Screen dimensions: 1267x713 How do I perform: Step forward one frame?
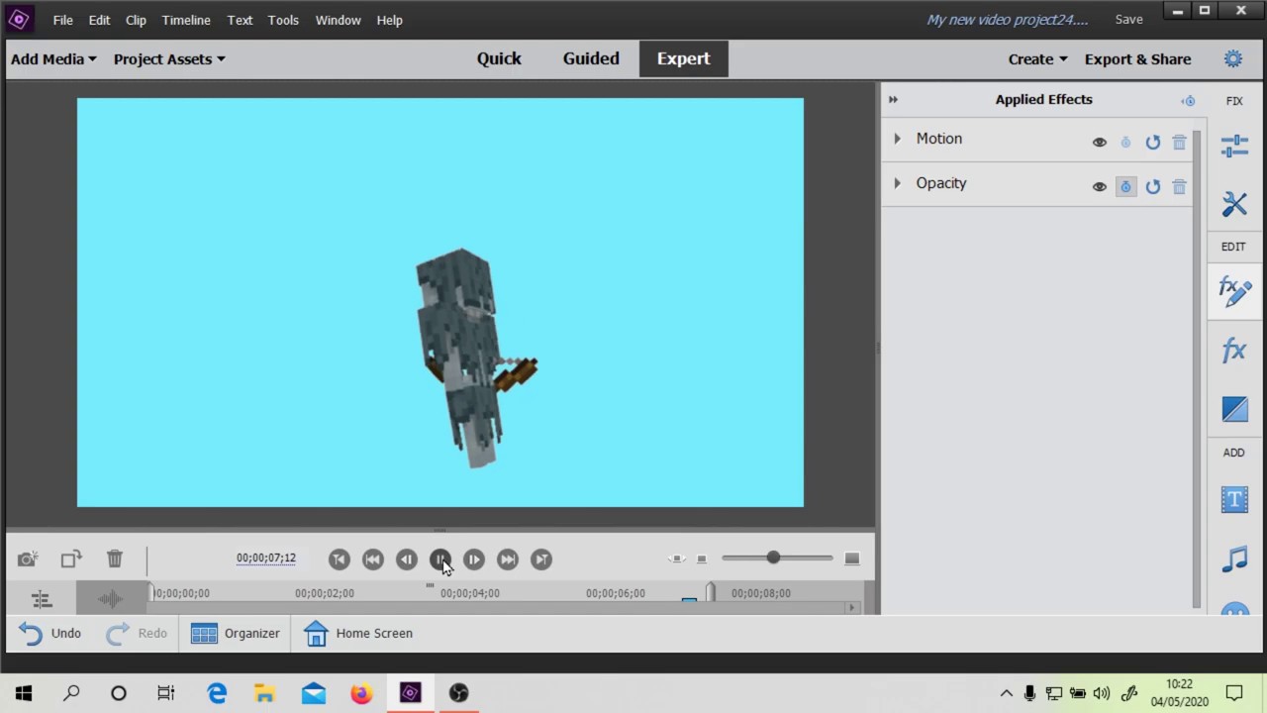click(x=474, y=560)
